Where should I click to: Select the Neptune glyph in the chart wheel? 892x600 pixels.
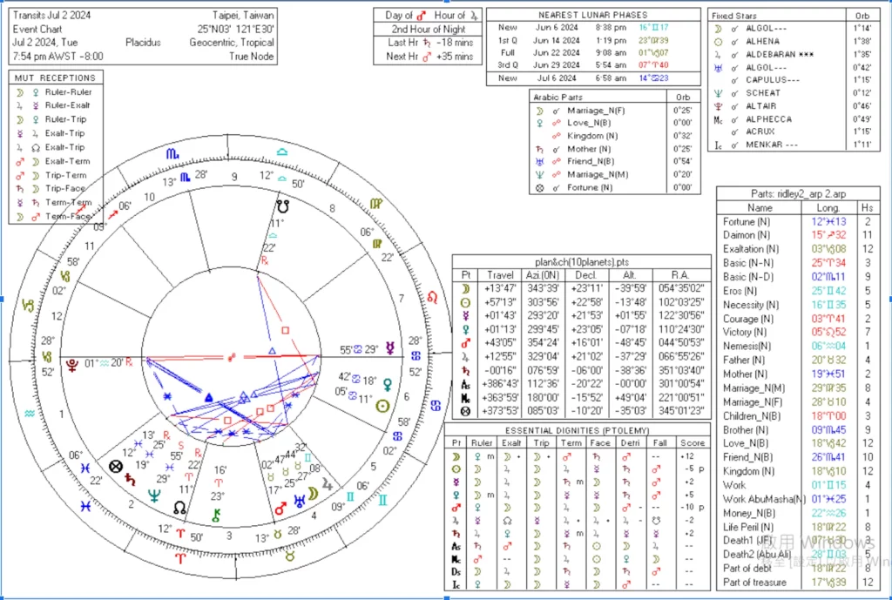click(x=154, y=495)
